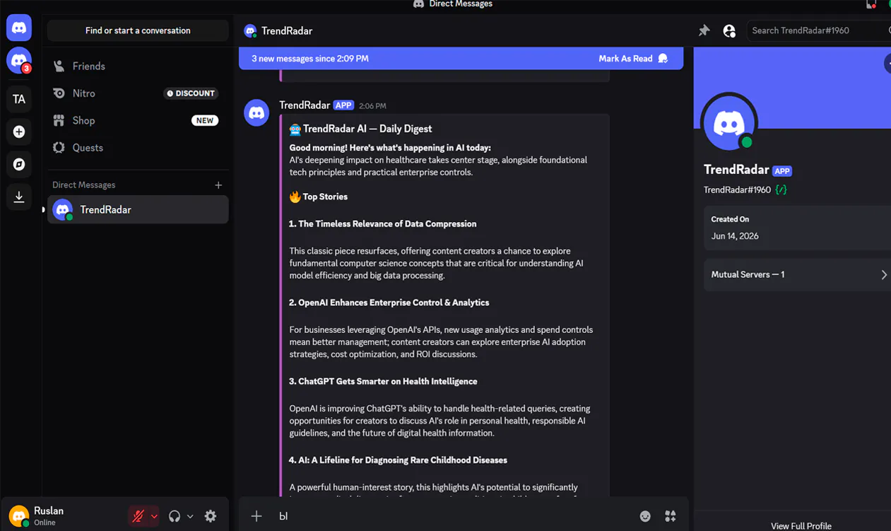Click TrendRadar username in message header

tap(305, 105)
